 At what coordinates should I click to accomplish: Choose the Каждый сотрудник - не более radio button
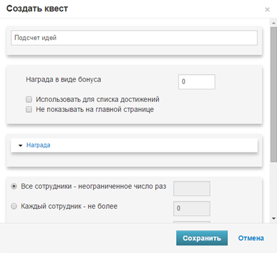point(14,206)
